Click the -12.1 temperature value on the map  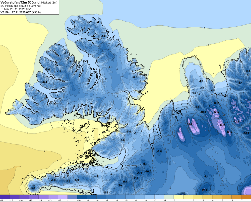click(x=236, y=122)
